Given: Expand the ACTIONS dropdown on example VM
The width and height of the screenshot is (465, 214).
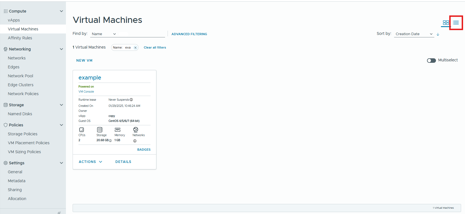Looking at the screenshot, I should coord(90,162).
